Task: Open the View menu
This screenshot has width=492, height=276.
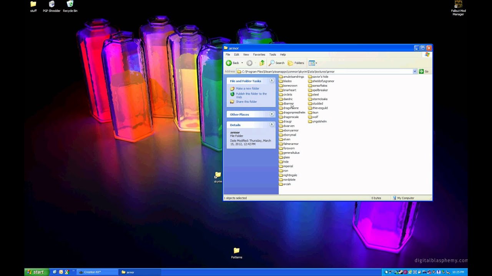Action: [x=246, y=54]
